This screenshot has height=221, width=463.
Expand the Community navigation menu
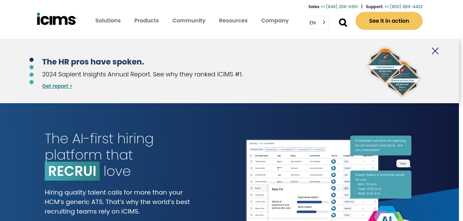189,20
